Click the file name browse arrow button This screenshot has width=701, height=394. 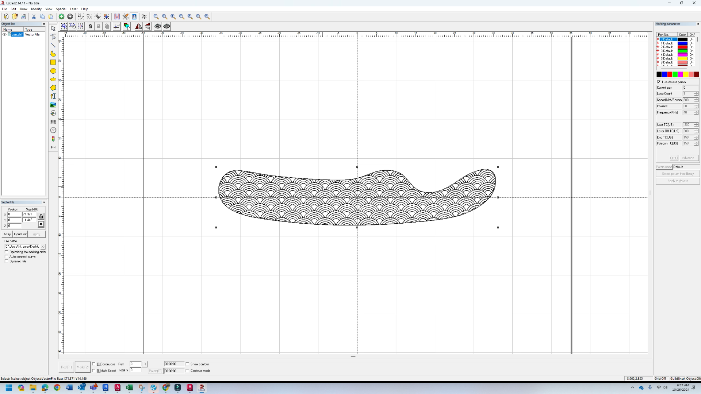click(x=43, y=247)
